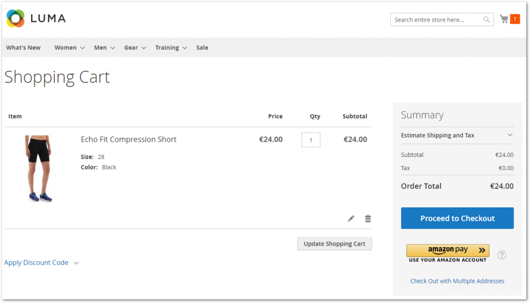Click Proceed to Checkout button
Image resolution: width=530 pixels, height=303 pixels.
[x=458, y=218]
